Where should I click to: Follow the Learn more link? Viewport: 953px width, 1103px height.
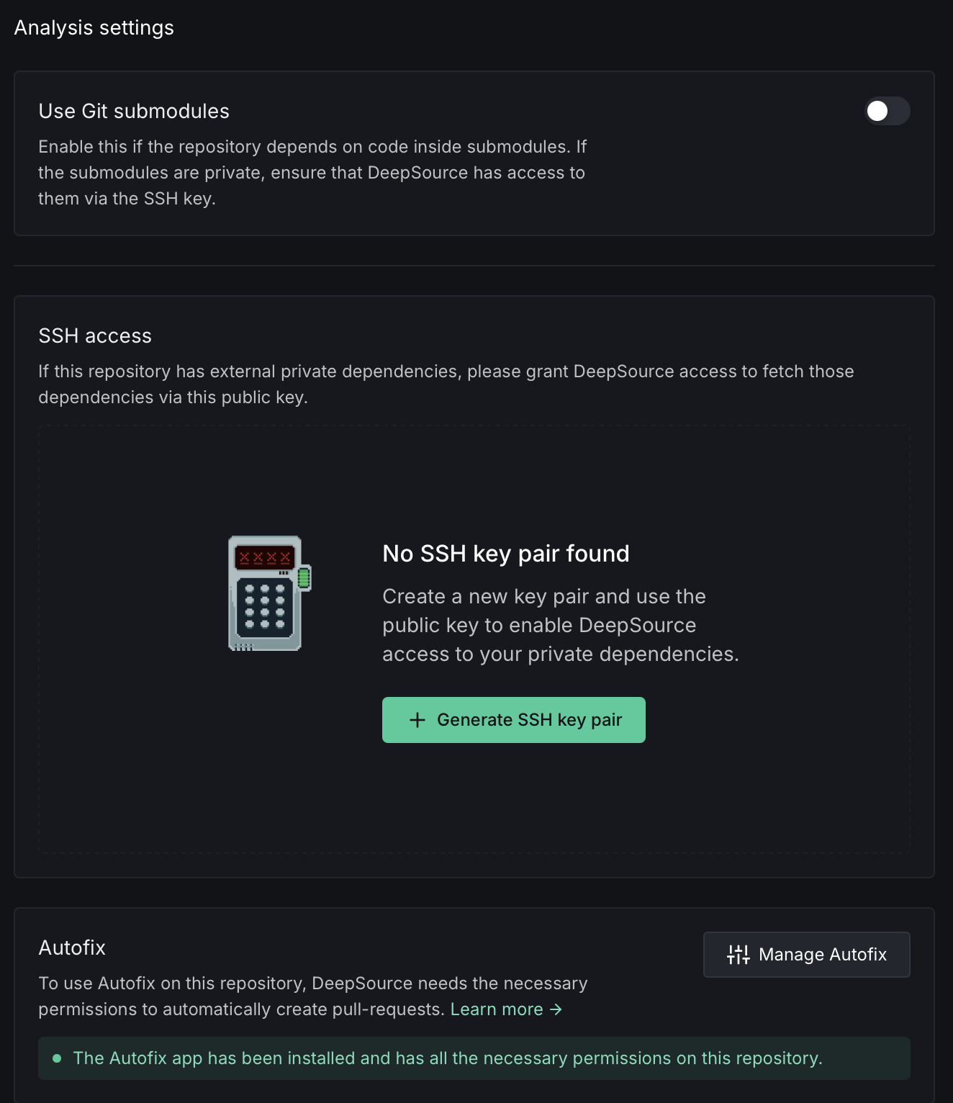[x=497, y=1009]
